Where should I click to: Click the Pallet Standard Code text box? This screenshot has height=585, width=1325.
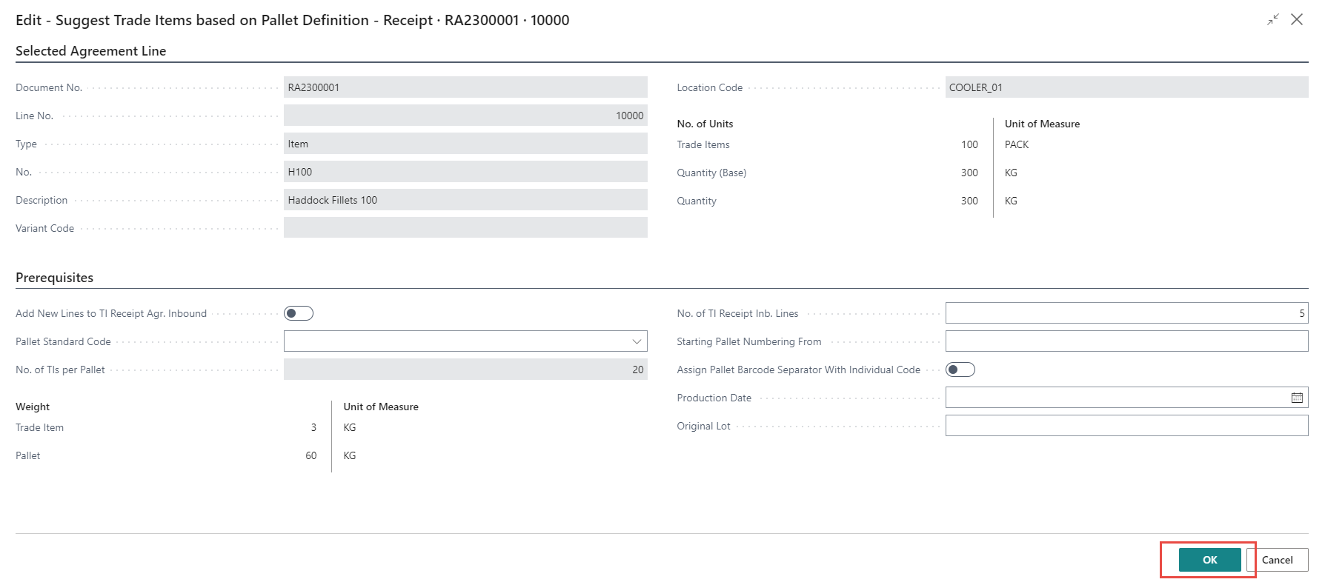coord(456,341)
